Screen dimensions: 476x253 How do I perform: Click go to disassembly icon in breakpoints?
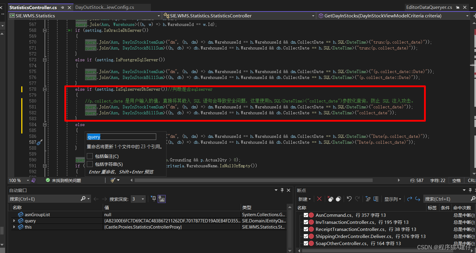376,199
